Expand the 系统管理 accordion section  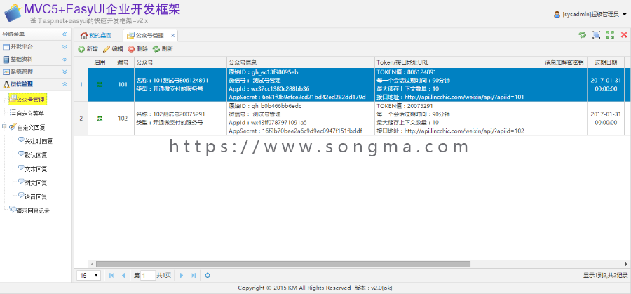(36, 72)
